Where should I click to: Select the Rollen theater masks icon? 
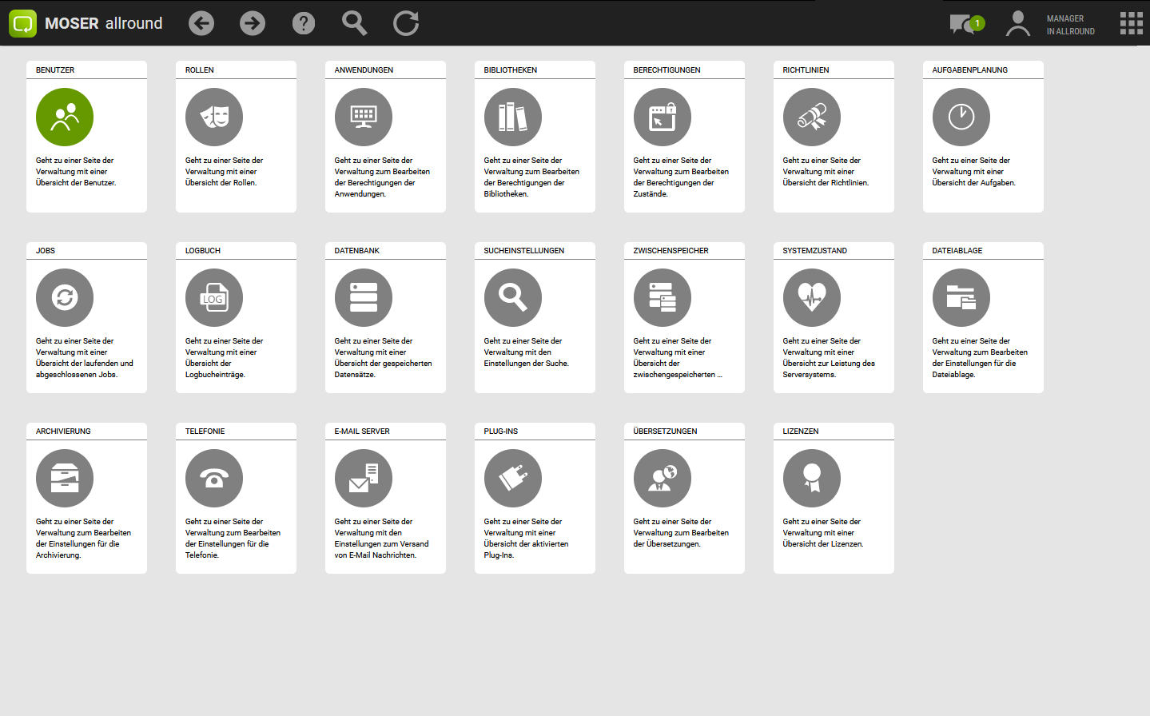pyautogui.click(x=214, y=117)
